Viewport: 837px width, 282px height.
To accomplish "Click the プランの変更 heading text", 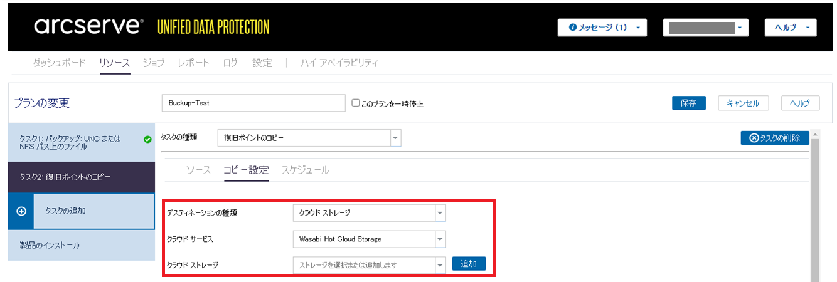I will (42, 103).
